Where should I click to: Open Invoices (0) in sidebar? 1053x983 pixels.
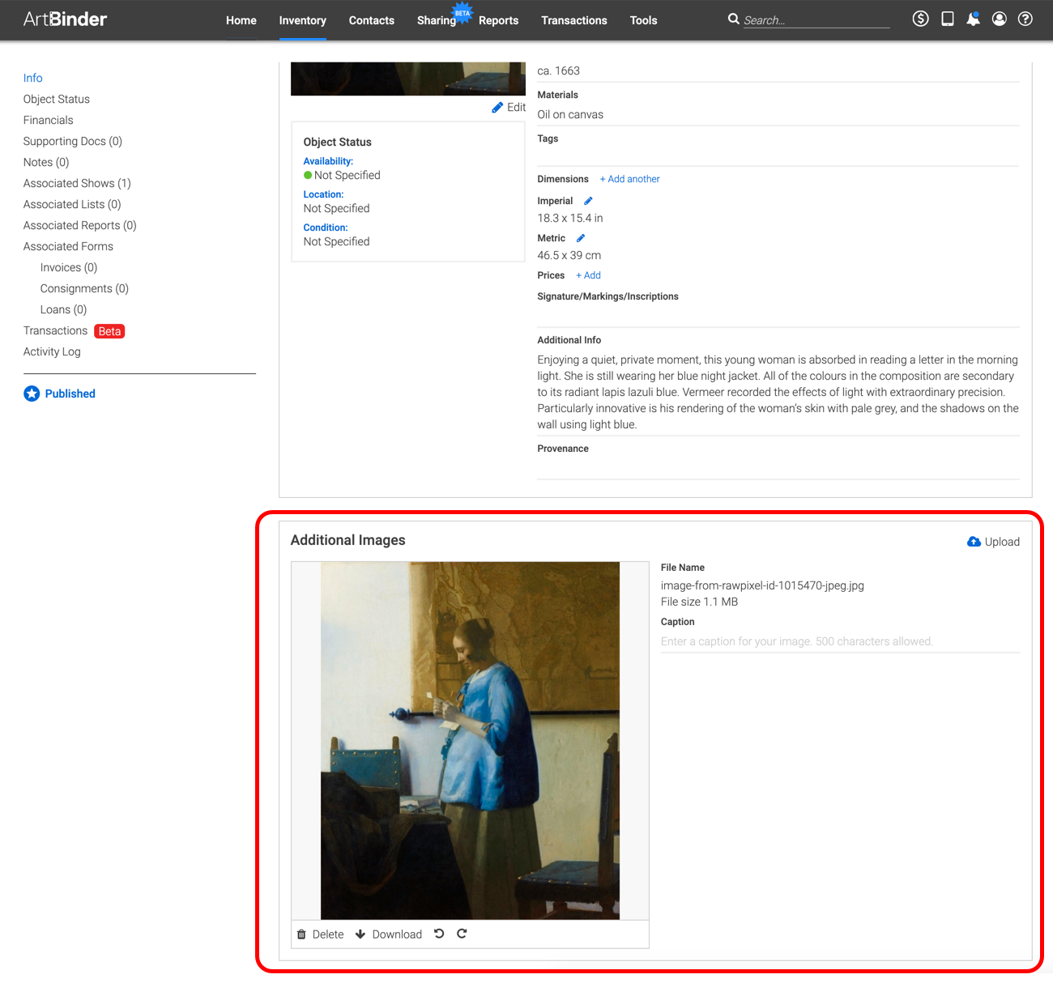69,267
